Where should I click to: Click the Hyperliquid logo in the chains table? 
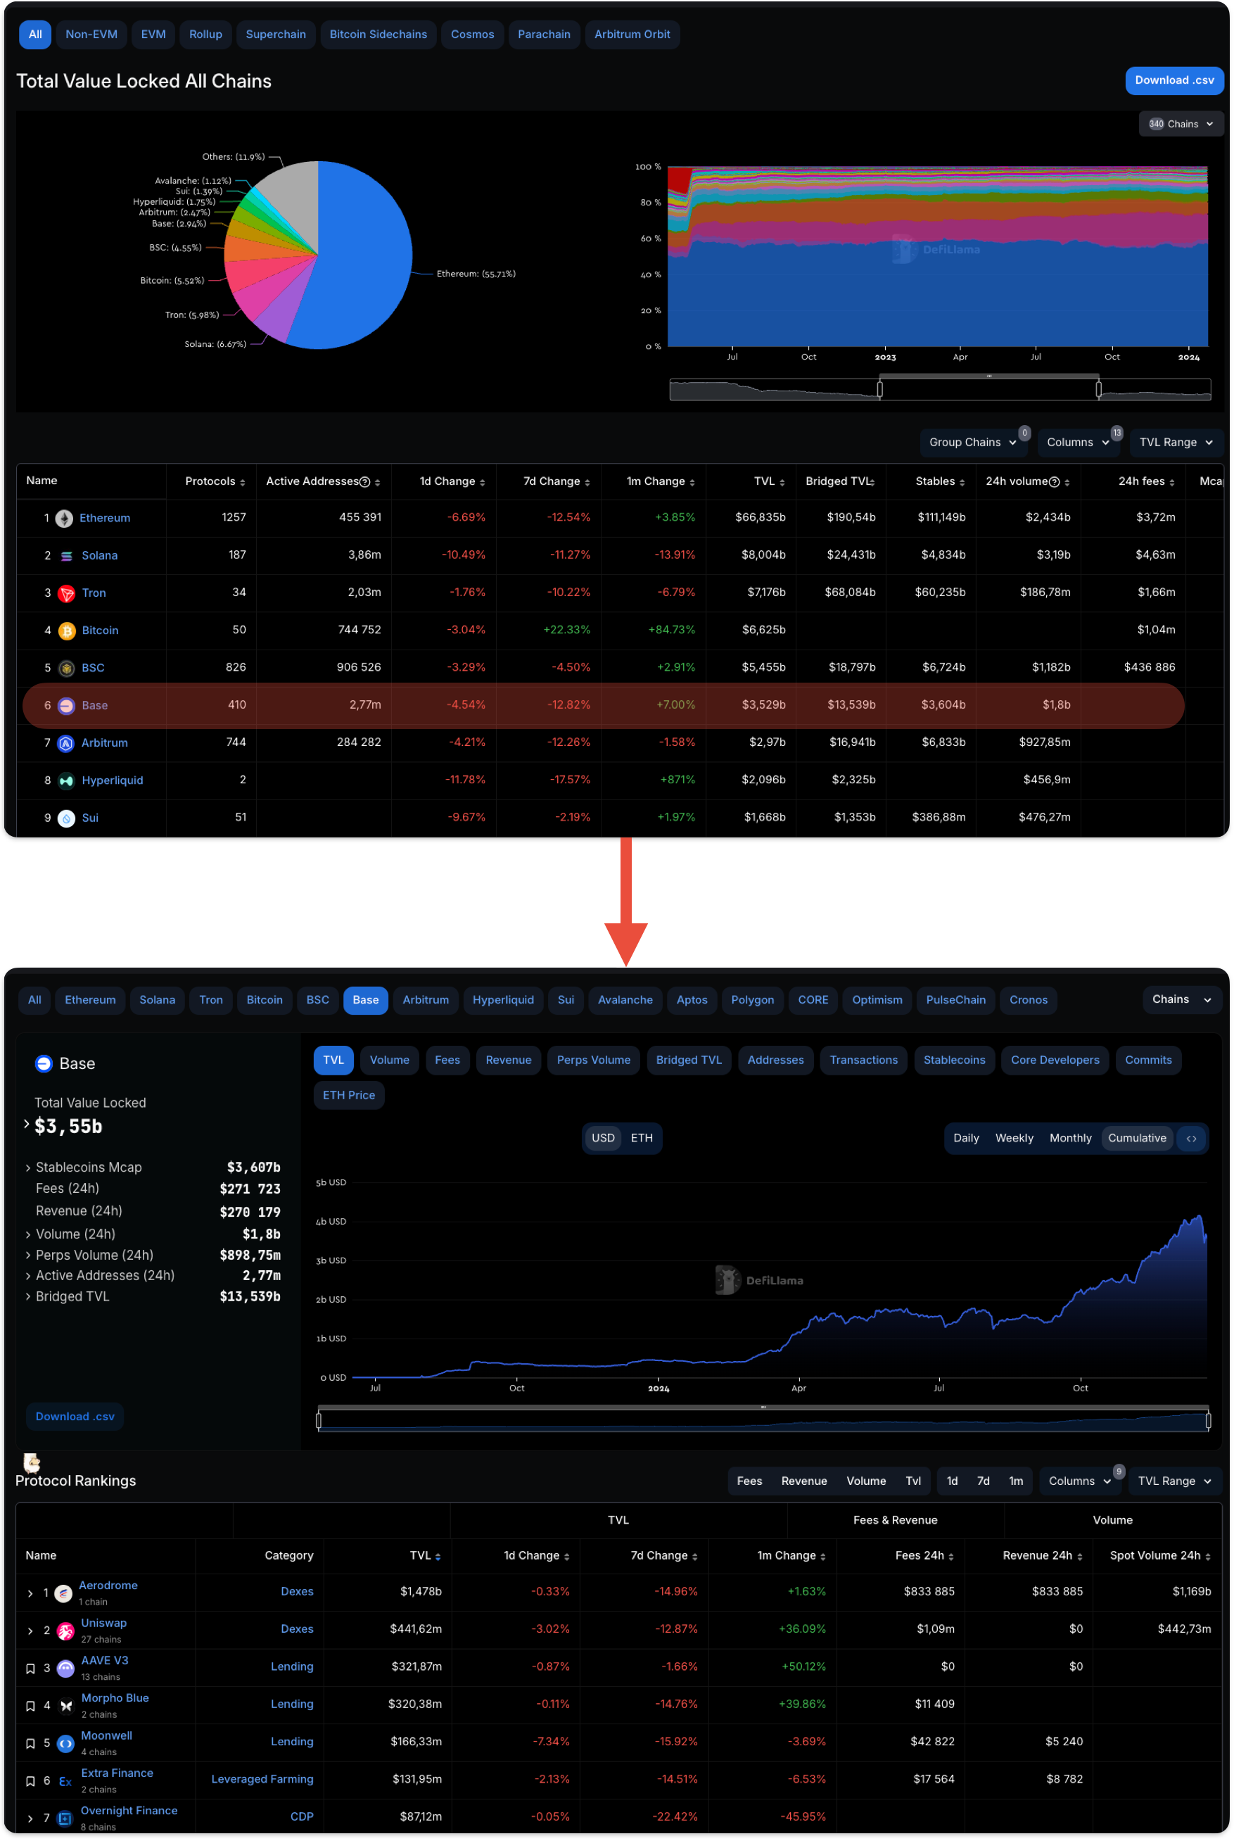67,780
